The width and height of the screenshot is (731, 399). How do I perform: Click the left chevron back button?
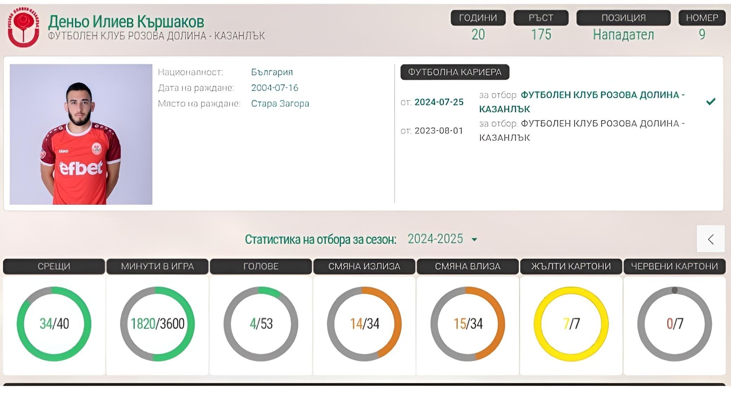click(711, 239)
